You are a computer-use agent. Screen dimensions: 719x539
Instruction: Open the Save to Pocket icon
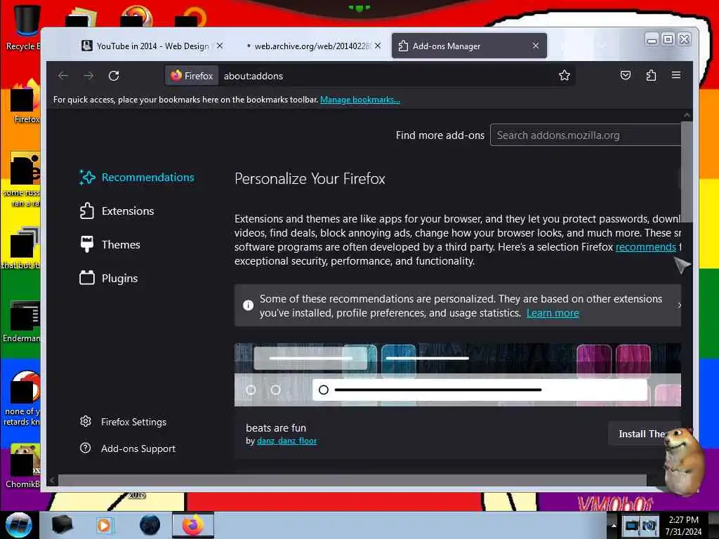click(626, 75)
